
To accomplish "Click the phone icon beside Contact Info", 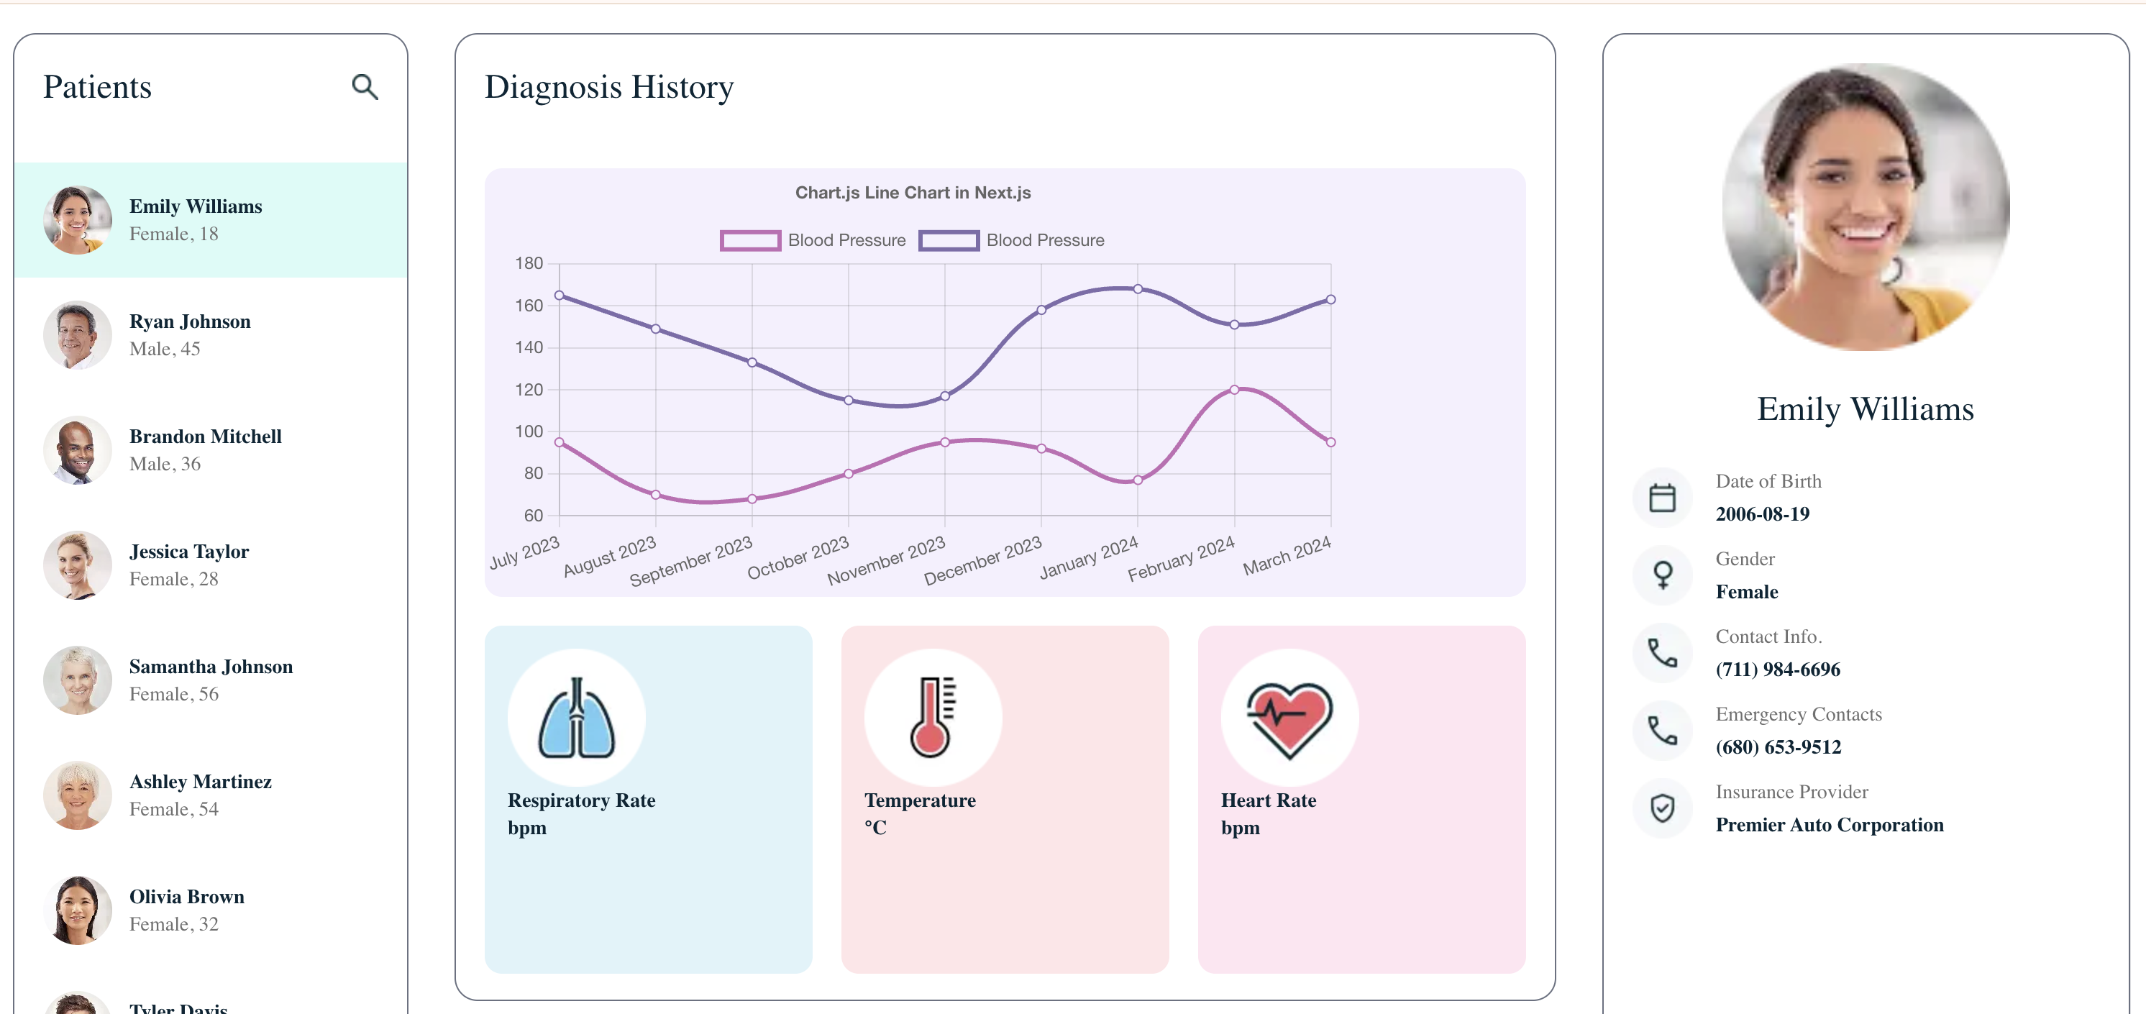I will pyautogui.click(x=1662, y=652).
